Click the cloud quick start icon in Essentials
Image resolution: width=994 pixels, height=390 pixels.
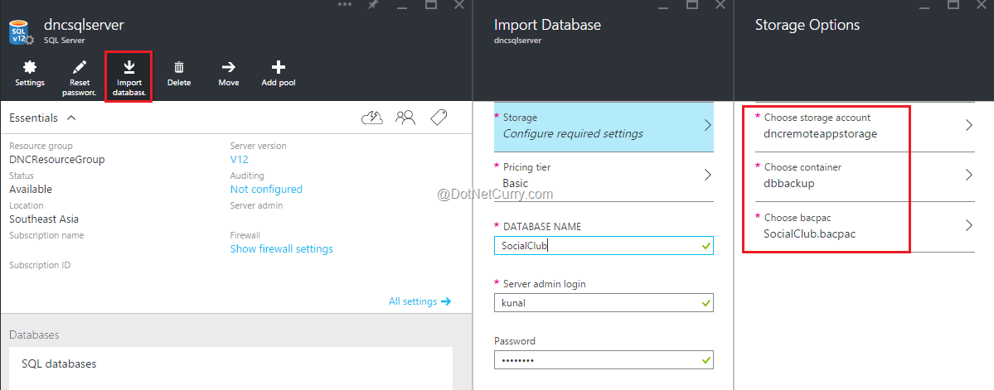click(x=372, y=117)
